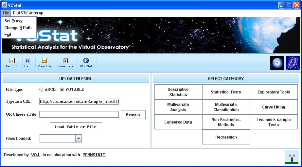
Task: Select the Exploratory Tools category
Action: (274, 92)
